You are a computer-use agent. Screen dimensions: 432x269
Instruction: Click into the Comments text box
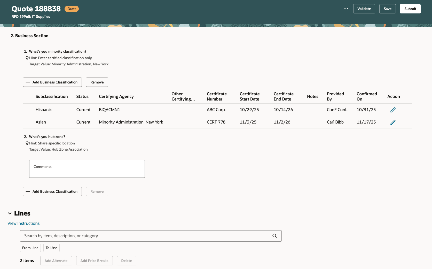tap(87, 168)
